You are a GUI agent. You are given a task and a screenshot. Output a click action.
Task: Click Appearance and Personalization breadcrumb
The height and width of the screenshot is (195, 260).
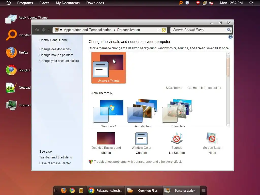pyautogui.click(x=88, y=30)
